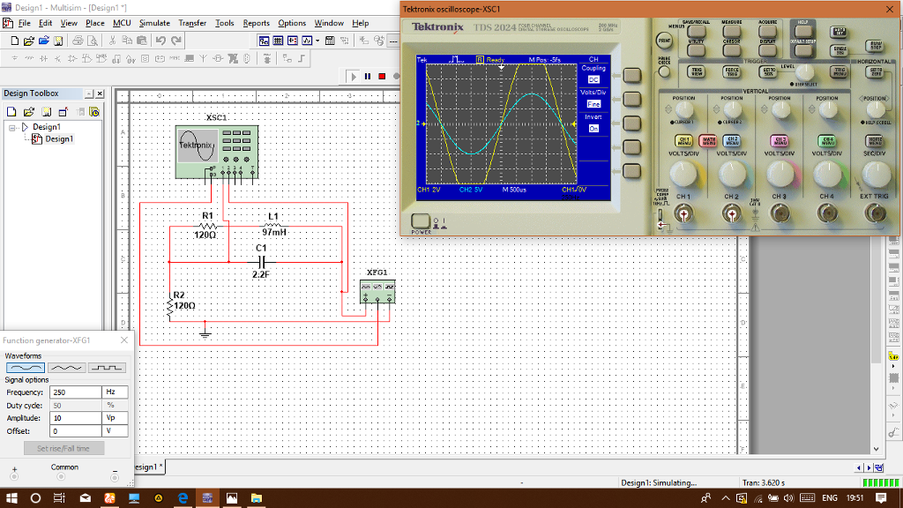The width and height of the screenshot is (903, 508).
Task: Stop the simulation with the red square icon
Action: [x=381, y=77]
